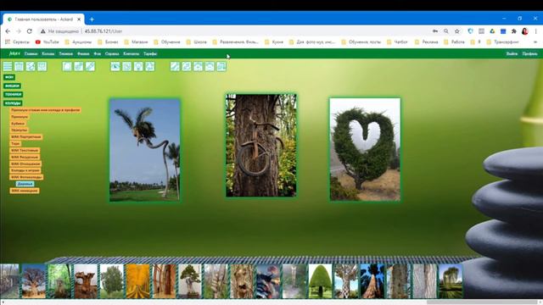Click the Google Drive extension icon
Image resolution: width=543 pixels, height=305 pixels.
tap(492, 31)
